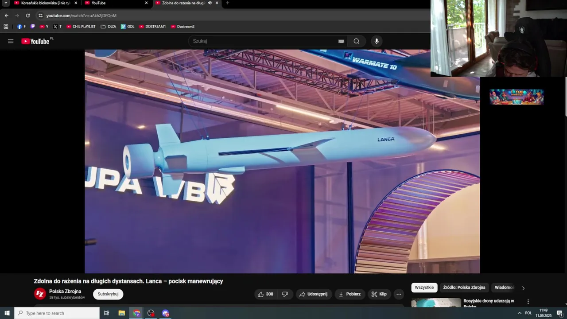Open the Twitch bookmark icon
Image resolution: width=567 pixels, height=319 pixels.
(32, 27)
